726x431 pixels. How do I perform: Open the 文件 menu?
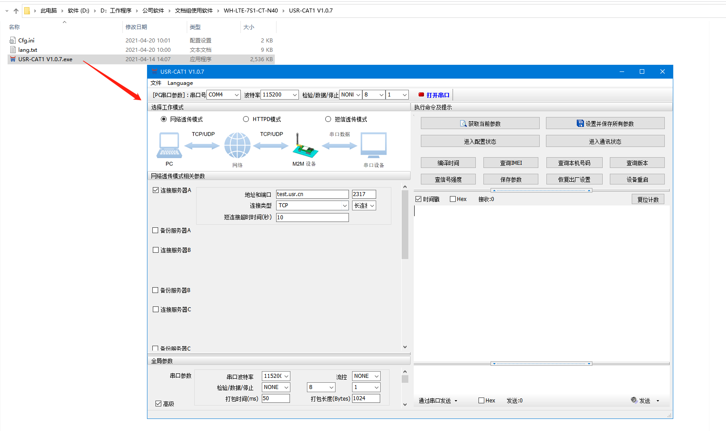tap(156, 83)
